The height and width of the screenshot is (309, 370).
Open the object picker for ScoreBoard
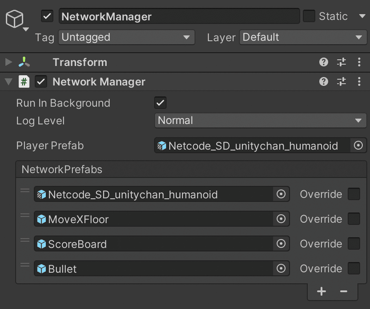coord(281,244)
